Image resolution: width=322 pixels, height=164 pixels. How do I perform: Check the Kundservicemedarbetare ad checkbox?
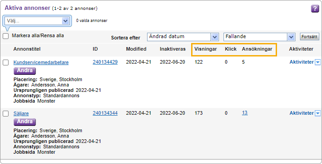6,63
